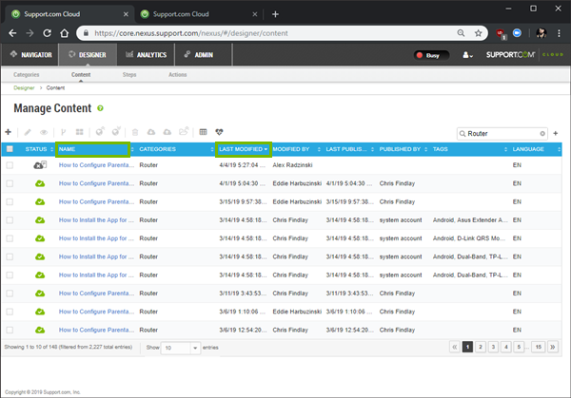Viewport: 571px width, 398px height.
Task: Bookmark this page with the star icon
Action: click(478, 33)
